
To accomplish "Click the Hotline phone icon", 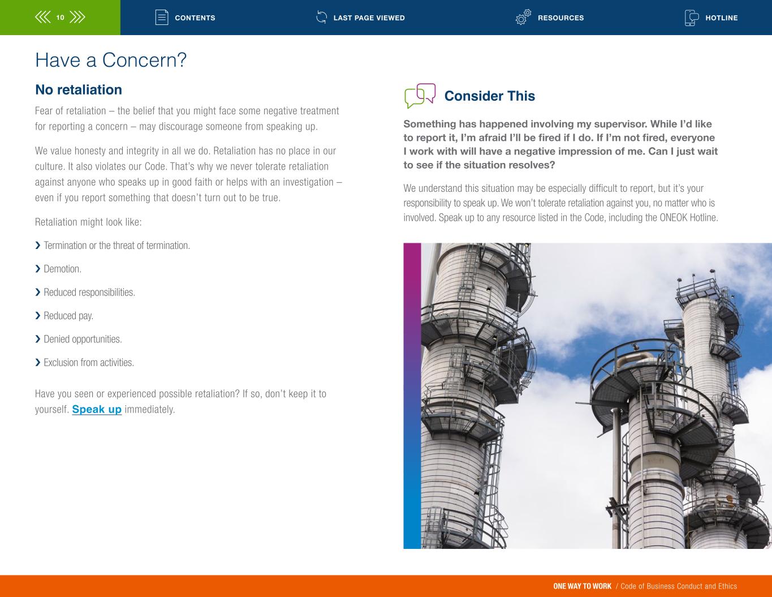I will [692, 18].
